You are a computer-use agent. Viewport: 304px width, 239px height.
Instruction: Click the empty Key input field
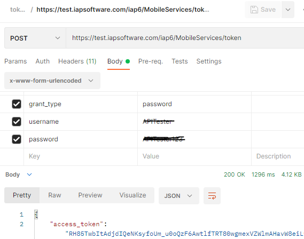tap(81, 156)
